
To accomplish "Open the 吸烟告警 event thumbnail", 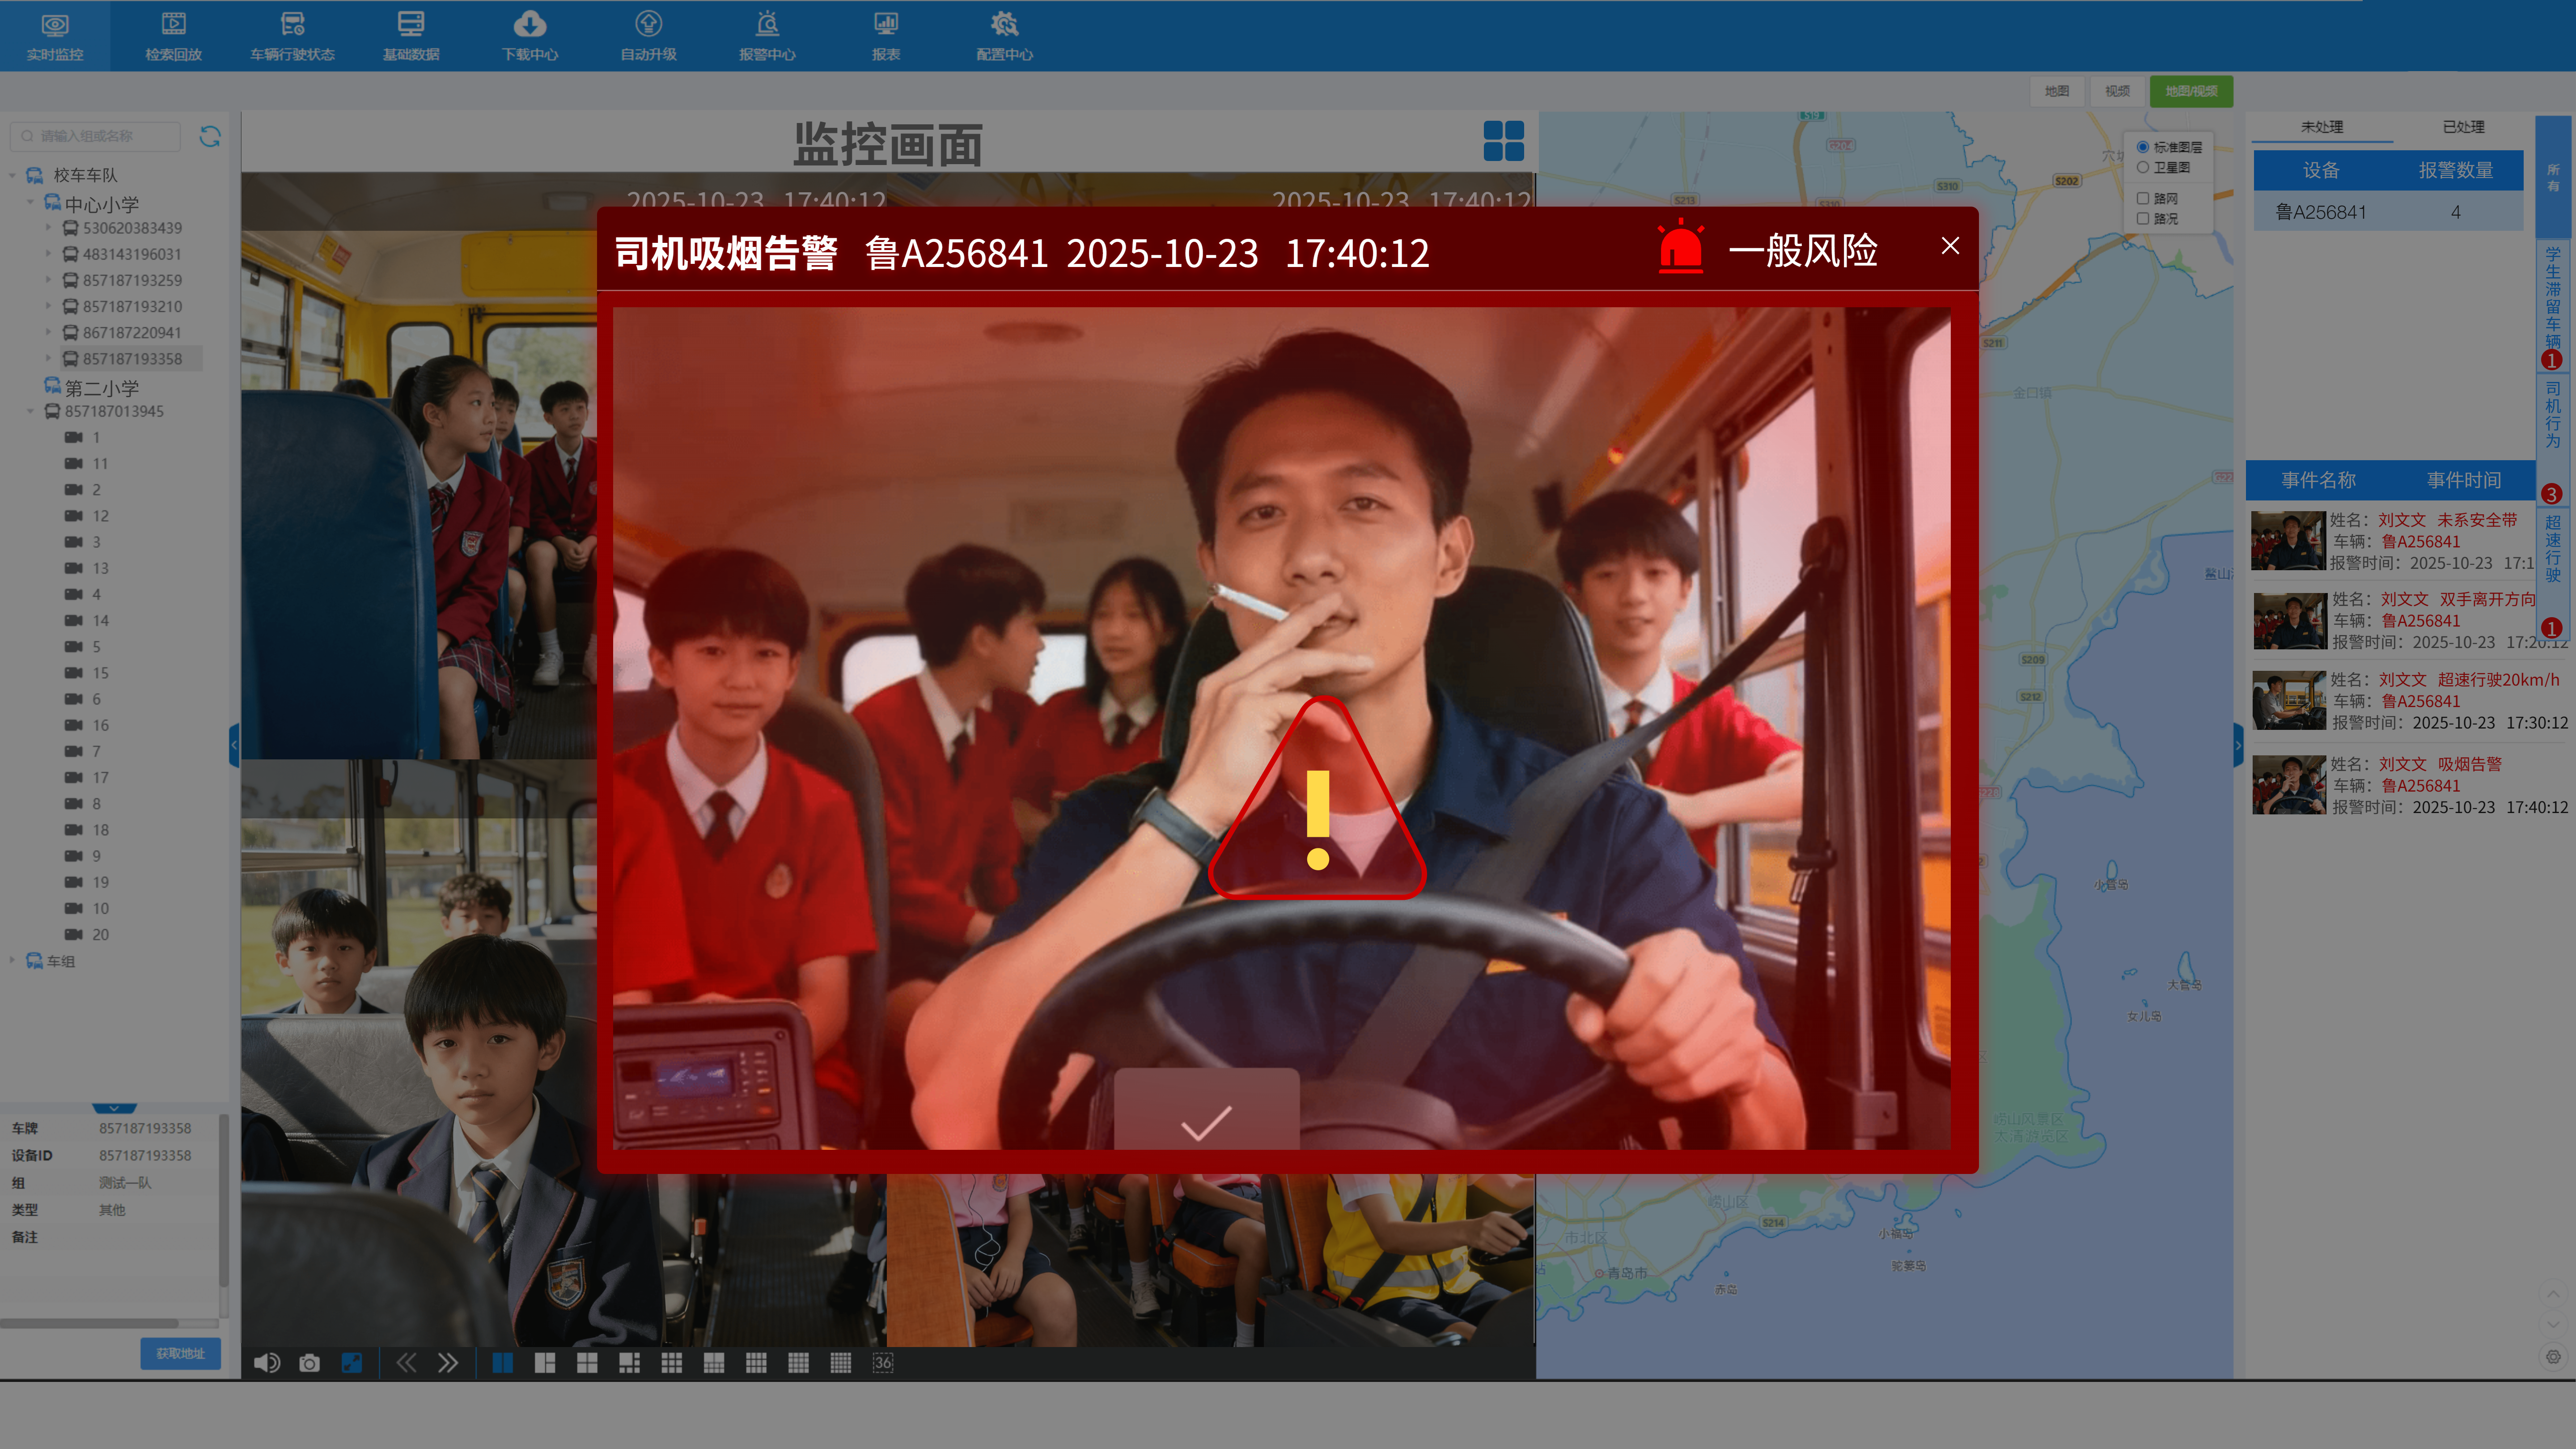I will [2289, 785].
